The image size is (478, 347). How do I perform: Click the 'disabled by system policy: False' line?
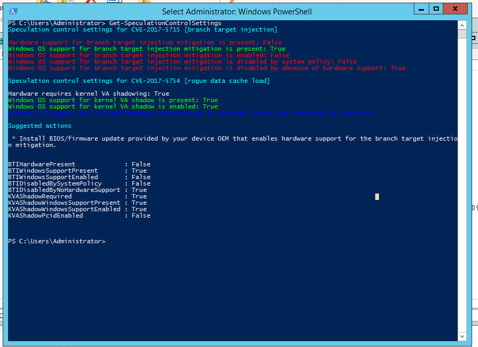pyautogui.click(x=183, y=61)
